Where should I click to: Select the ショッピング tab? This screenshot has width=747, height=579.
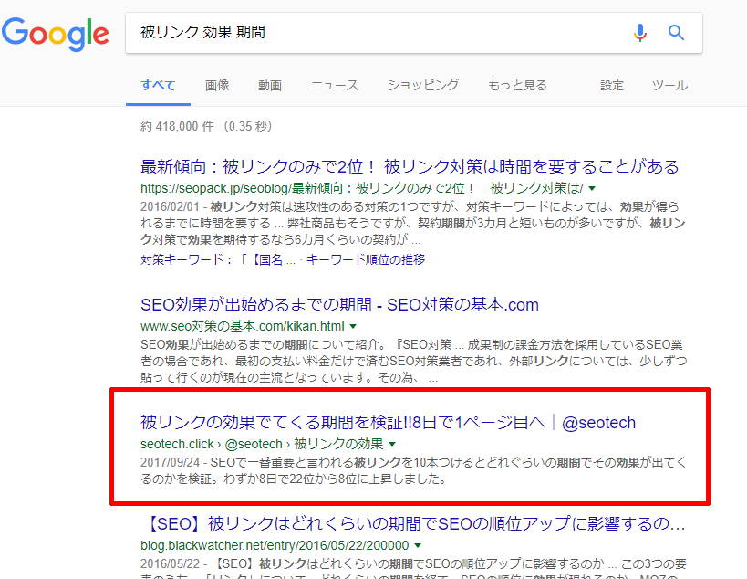tap(421, 84)
